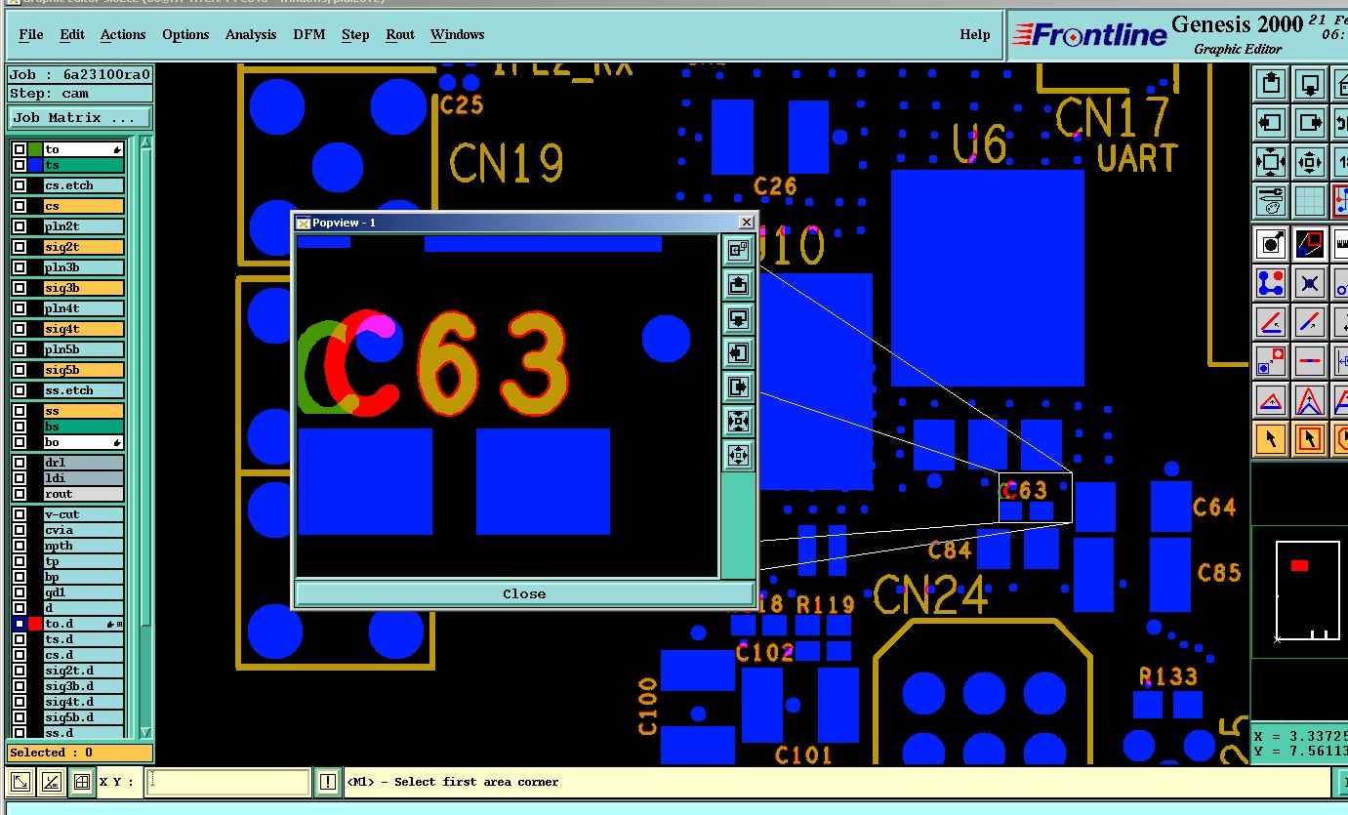Toggle display checkbox for layer 'cs.etch'
This screenshot has width=1348, height=815.
[x=20, y=185]
